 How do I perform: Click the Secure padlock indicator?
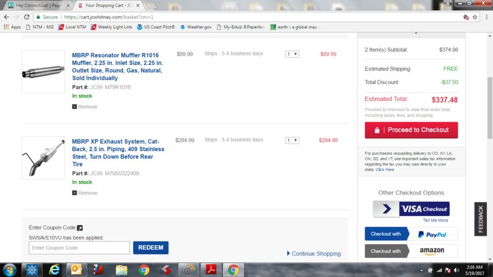47,17
